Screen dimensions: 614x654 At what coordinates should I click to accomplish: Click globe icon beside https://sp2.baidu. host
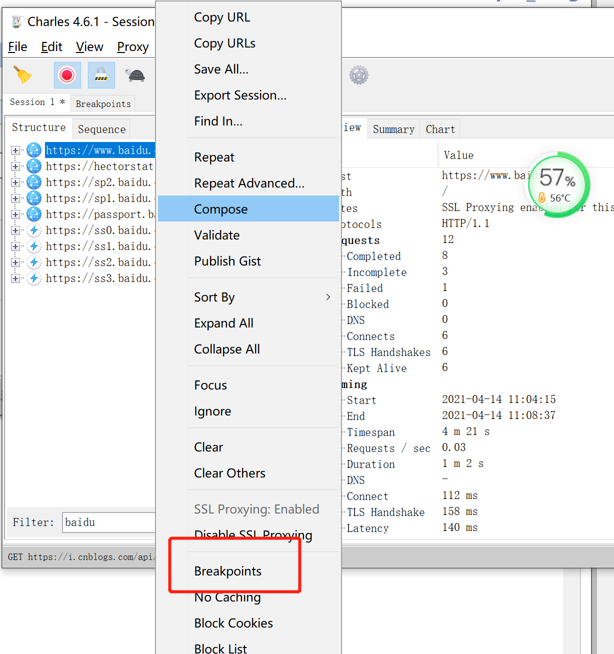point(34,182)
